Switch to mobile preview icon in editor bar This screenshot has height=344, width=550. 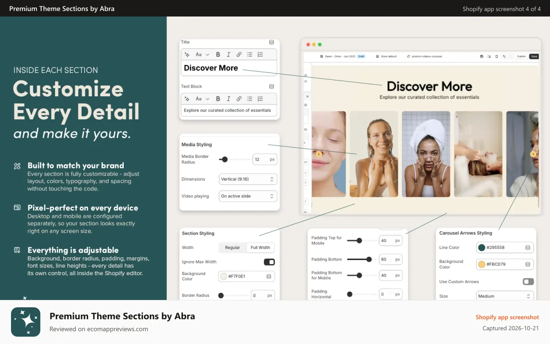tap(496, 56)
